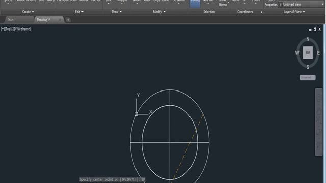The width and height of the screenshot is (326, 183).
Task: Click E on the ViewCube compass
Action: [318, 53]
